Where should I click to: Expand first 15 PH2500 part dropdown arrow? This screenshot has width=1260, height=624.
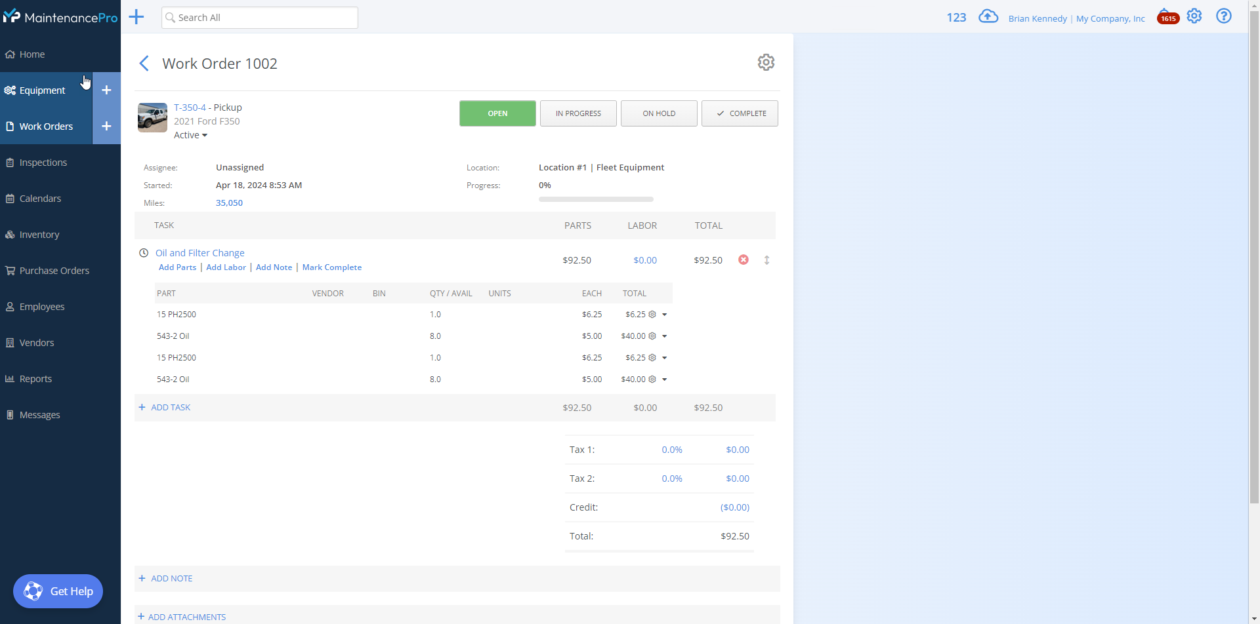coord(665,315)
